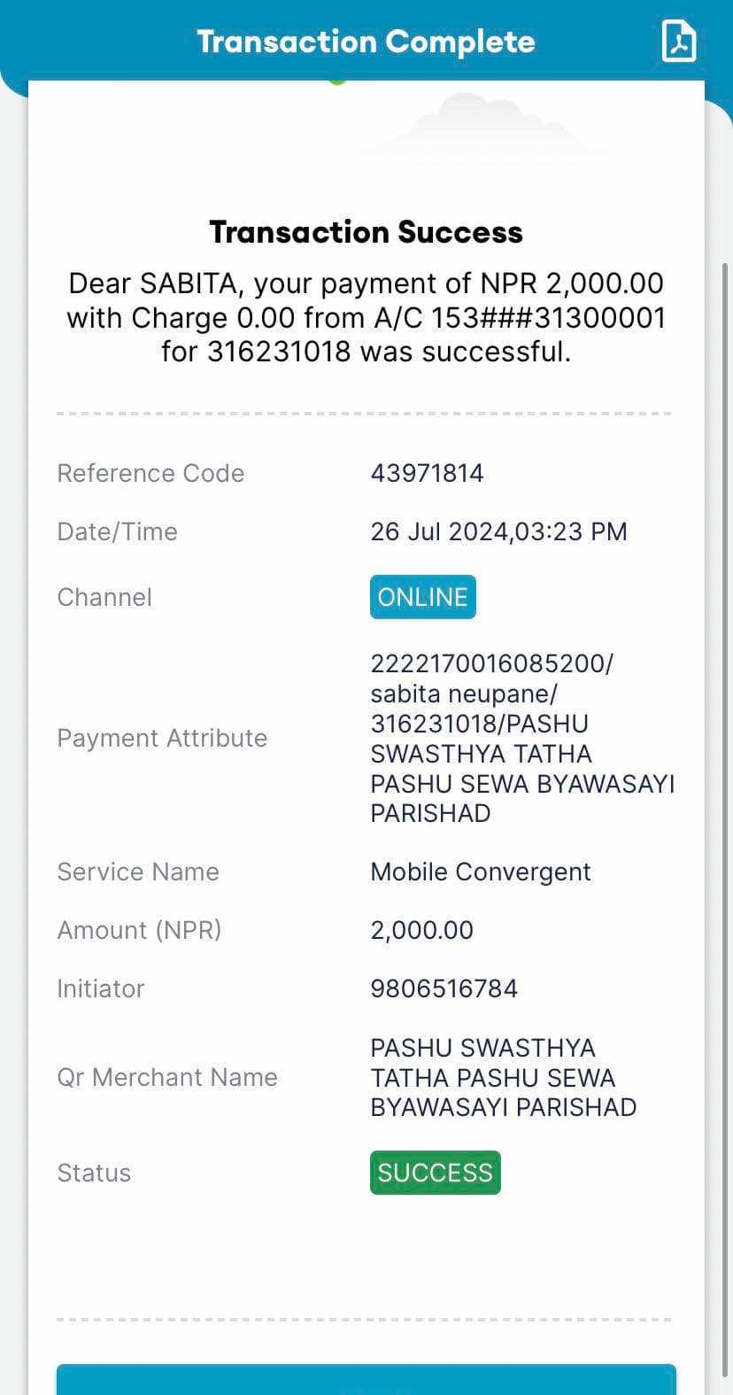Tap the Transaction Success heading
733x1395 pixels.
click(x=366, y=232)
